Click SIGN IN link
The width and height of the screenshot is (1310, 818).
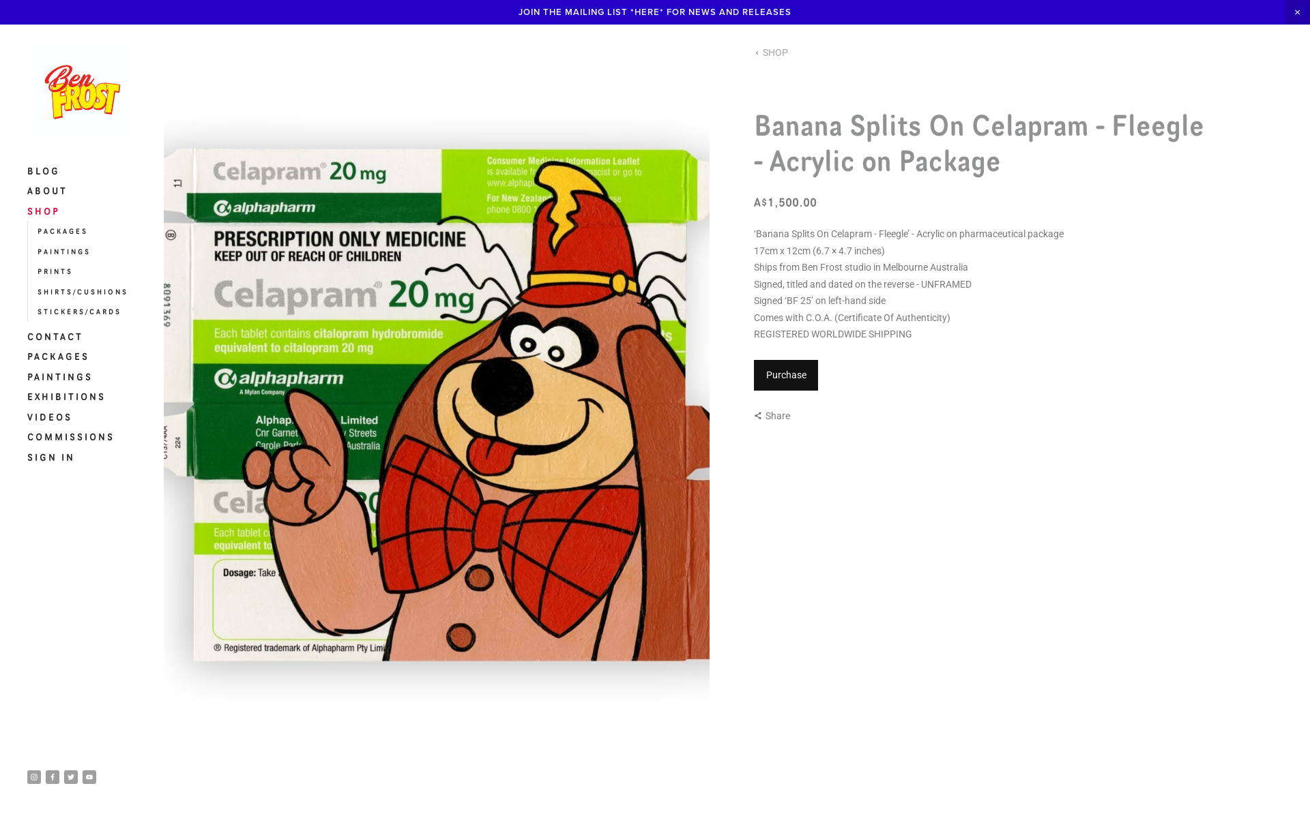point(50,457)
